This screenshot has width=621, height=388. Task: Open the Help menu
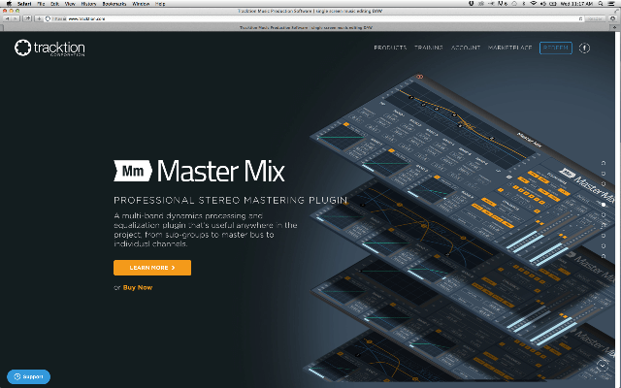pos(160,4)
